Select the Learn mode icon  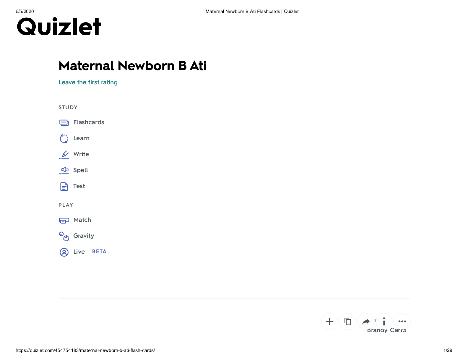64,138
